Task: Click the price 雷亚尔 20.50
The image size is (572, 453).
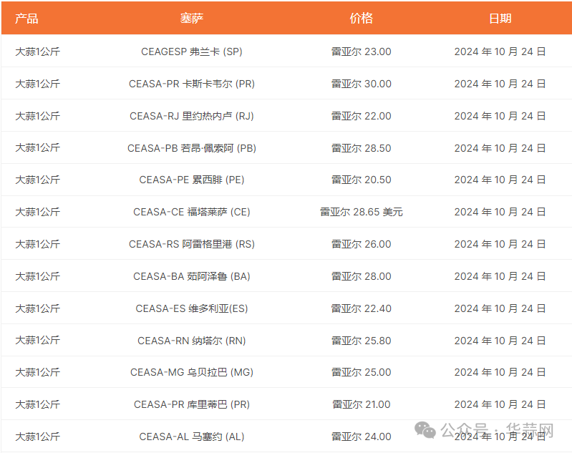Action: pyautogui.click(x=361, y=180)
